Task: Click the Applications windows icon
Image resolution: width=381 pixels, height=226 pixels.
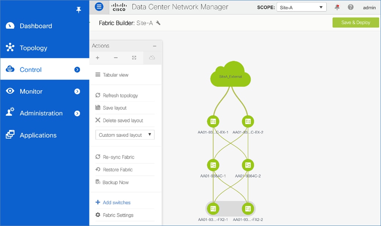Action: pos(10,134)
